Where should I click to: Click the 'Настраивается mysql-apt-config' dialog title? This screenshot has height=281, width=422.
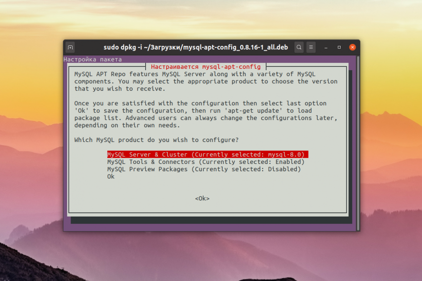(206, 66)
